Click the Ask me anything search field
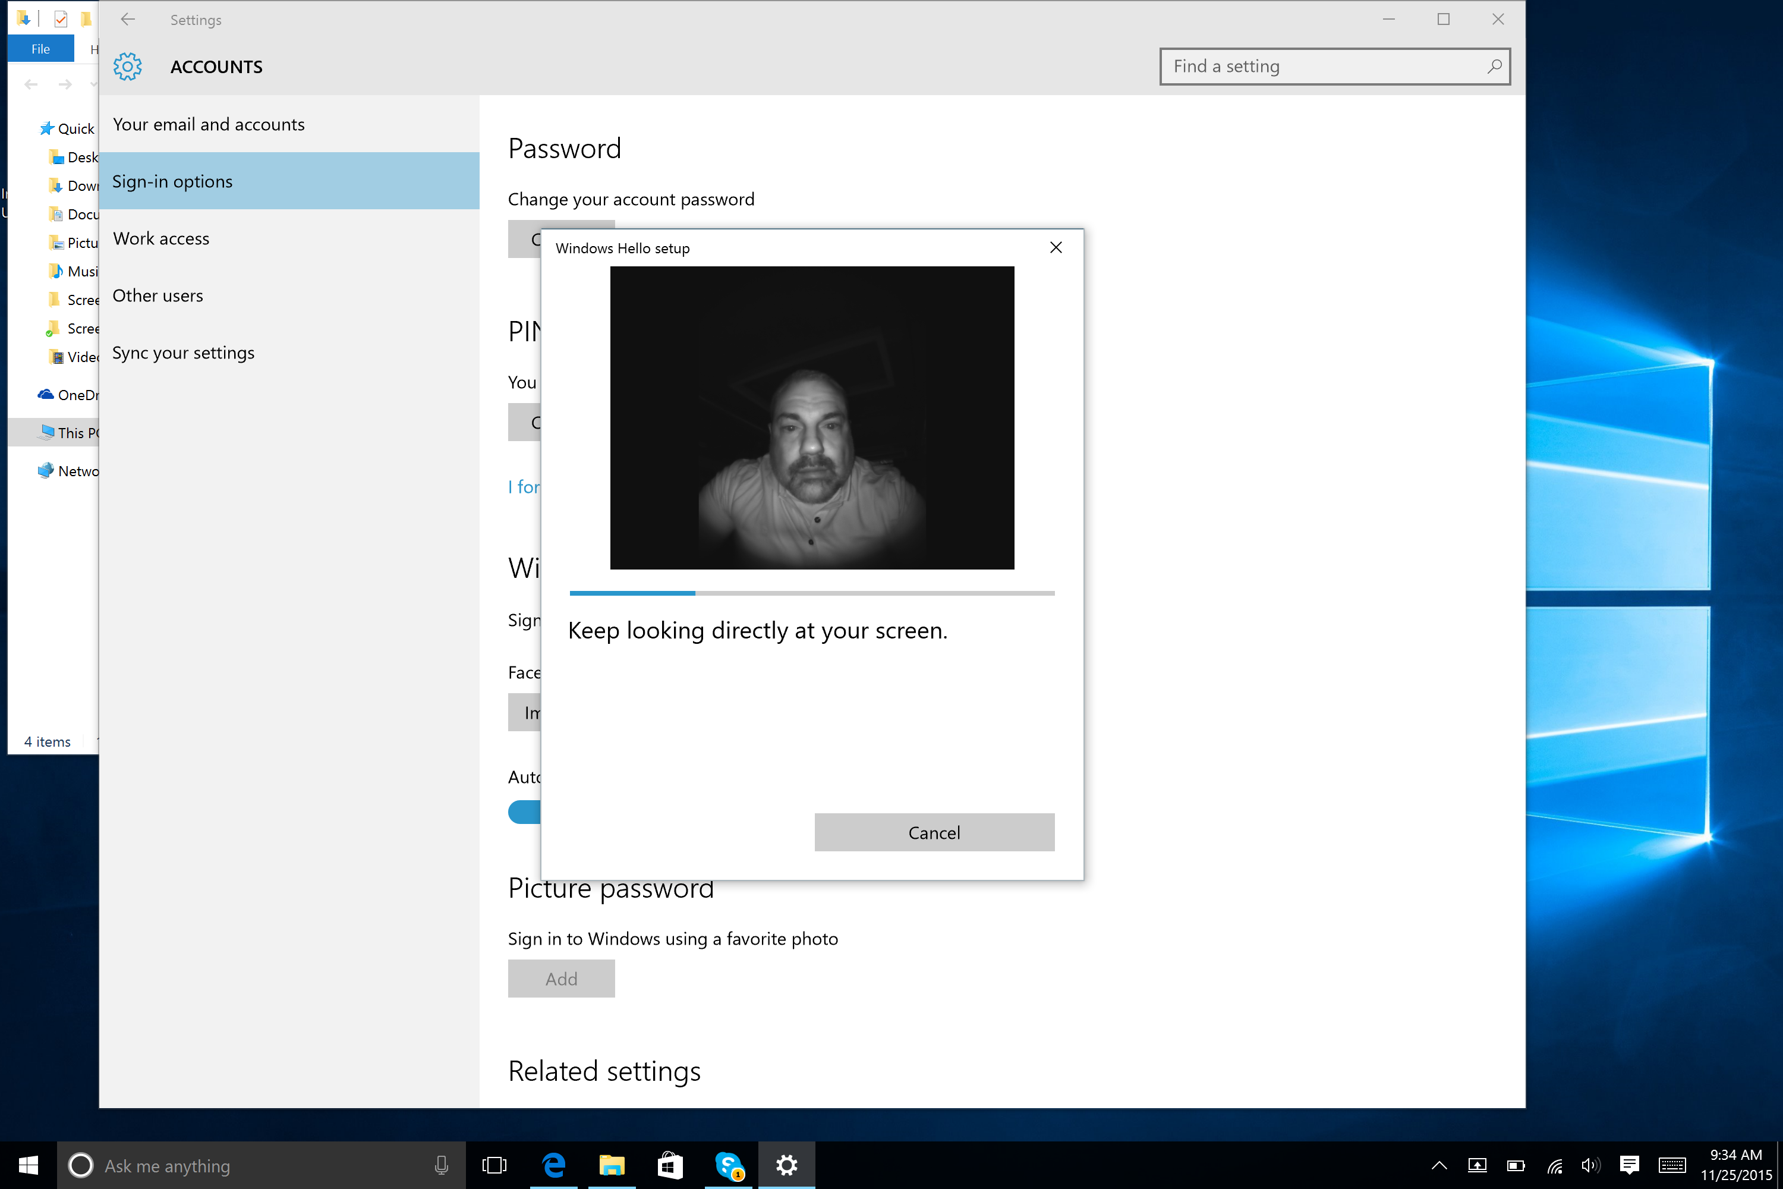The width and height of the screenshot is (1783, 1189). click(228, 1165)
